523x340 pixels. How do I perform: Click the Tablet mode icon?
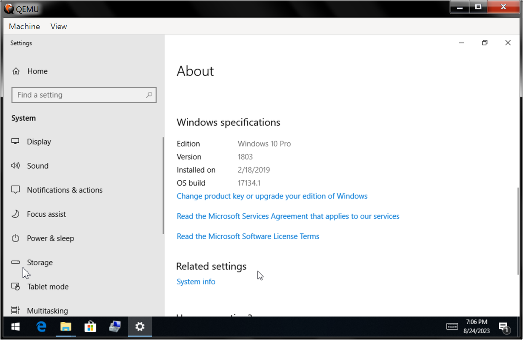pos(16,286)
